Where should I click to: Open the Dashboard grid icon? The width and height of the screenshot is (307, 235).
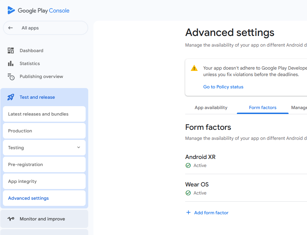[11, 50]
